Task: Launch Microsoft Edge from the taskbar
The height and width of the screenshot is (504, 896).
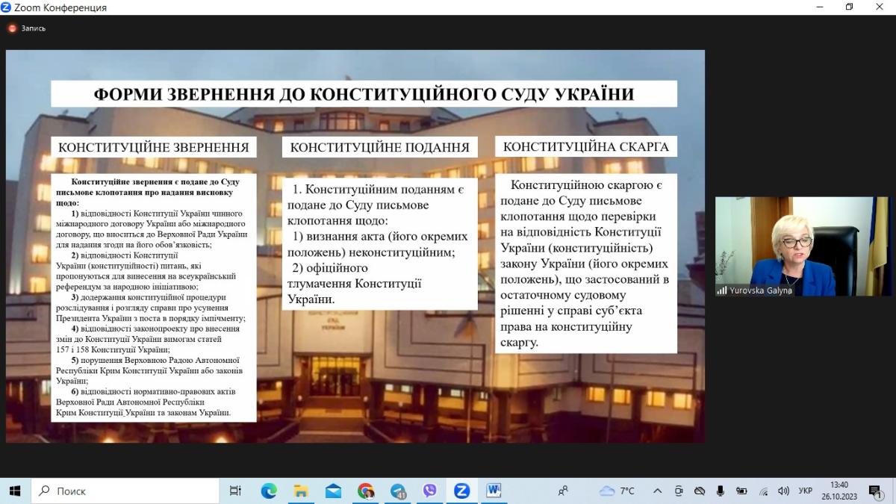Action: coord(269,491)
